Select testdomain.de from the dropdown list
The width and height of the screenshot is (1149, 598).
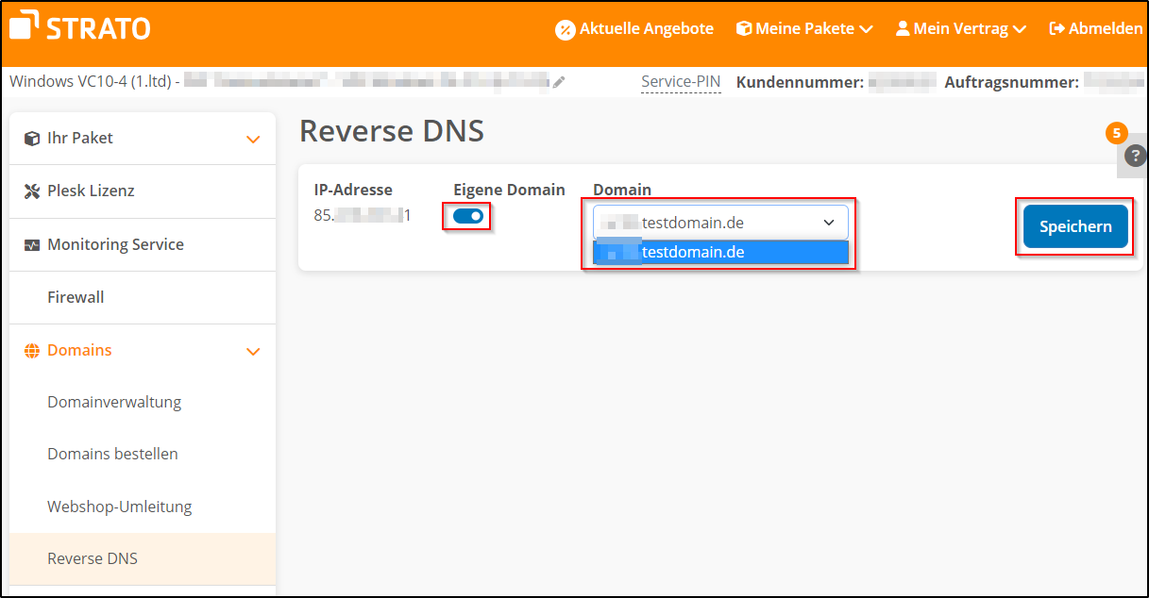(x=719, y=252)
